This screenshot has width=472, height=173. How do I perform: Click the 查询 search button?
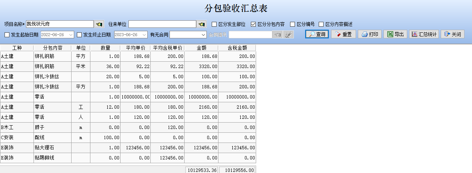(x=317, y=34)
